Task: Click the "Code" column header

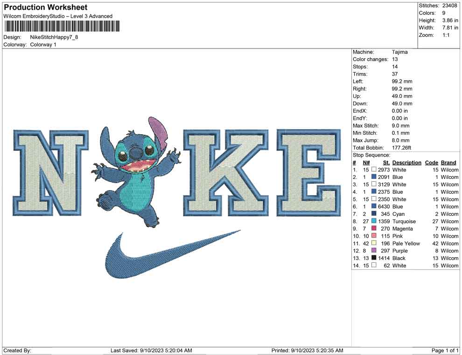Action: point(432,162)
